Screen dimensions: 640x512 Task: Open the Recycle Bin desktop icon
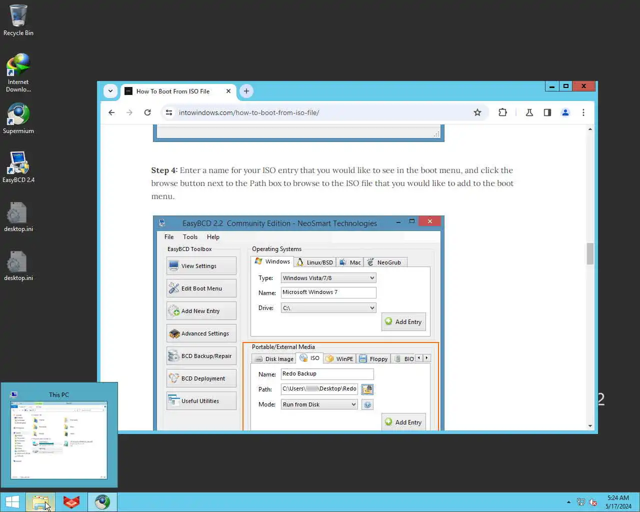pyautogui.click(x=18, y=20)
